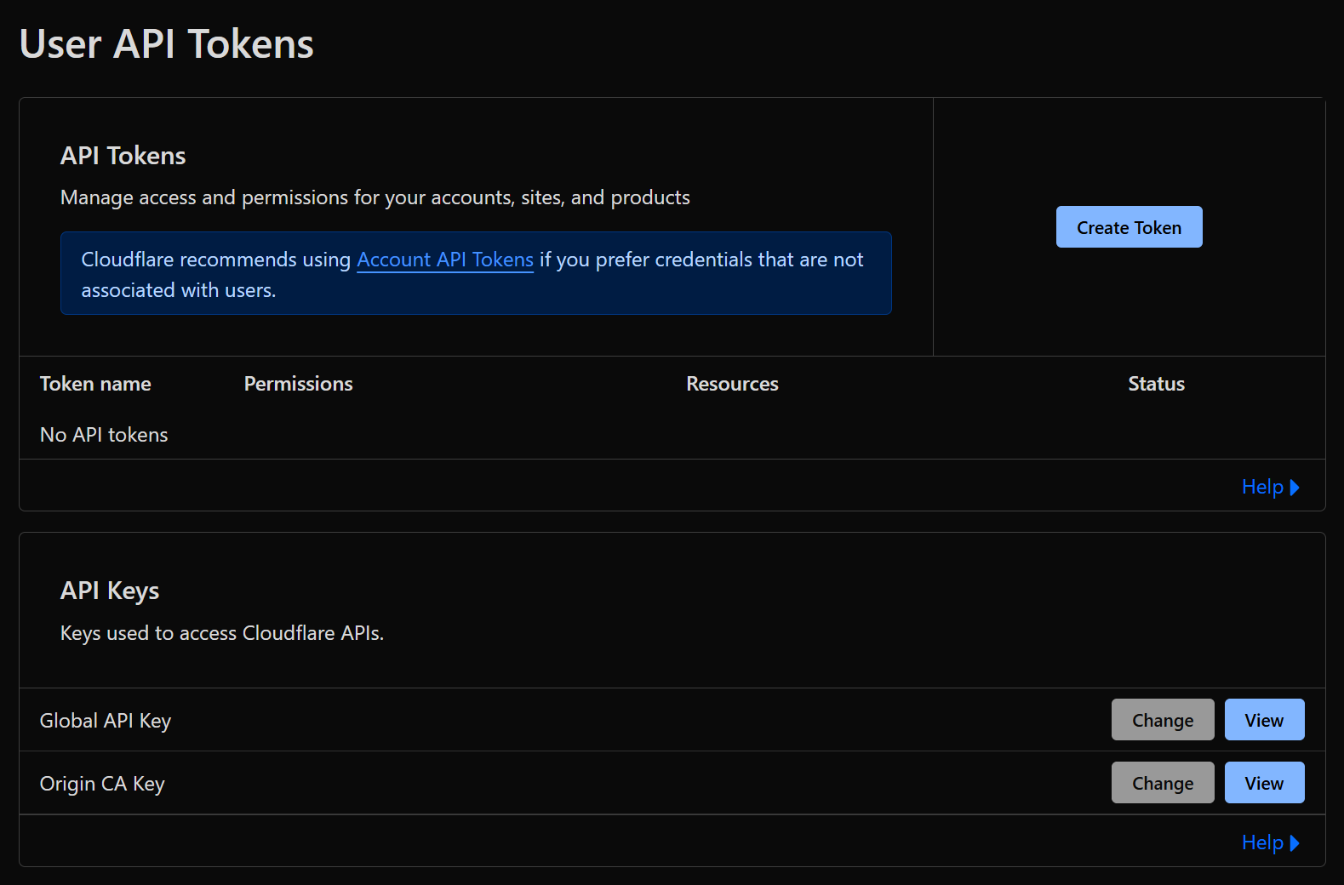
Task: Click the Create Token button
Action: pos(1129,227)
